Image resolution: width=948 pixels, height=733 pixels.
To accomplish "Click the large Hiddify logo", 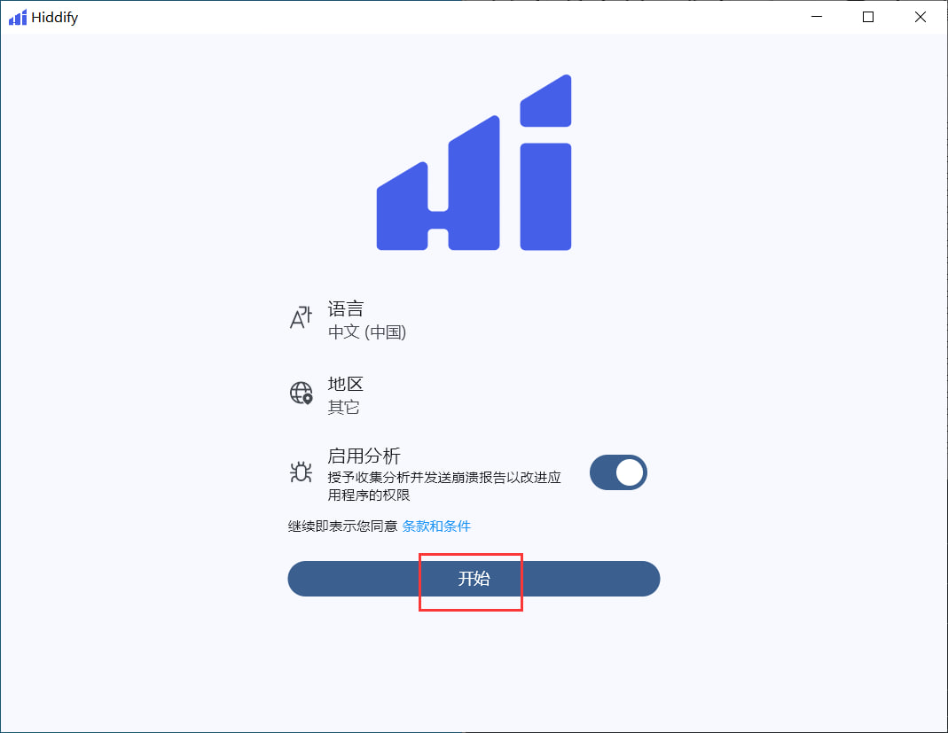I will [474, 163].
